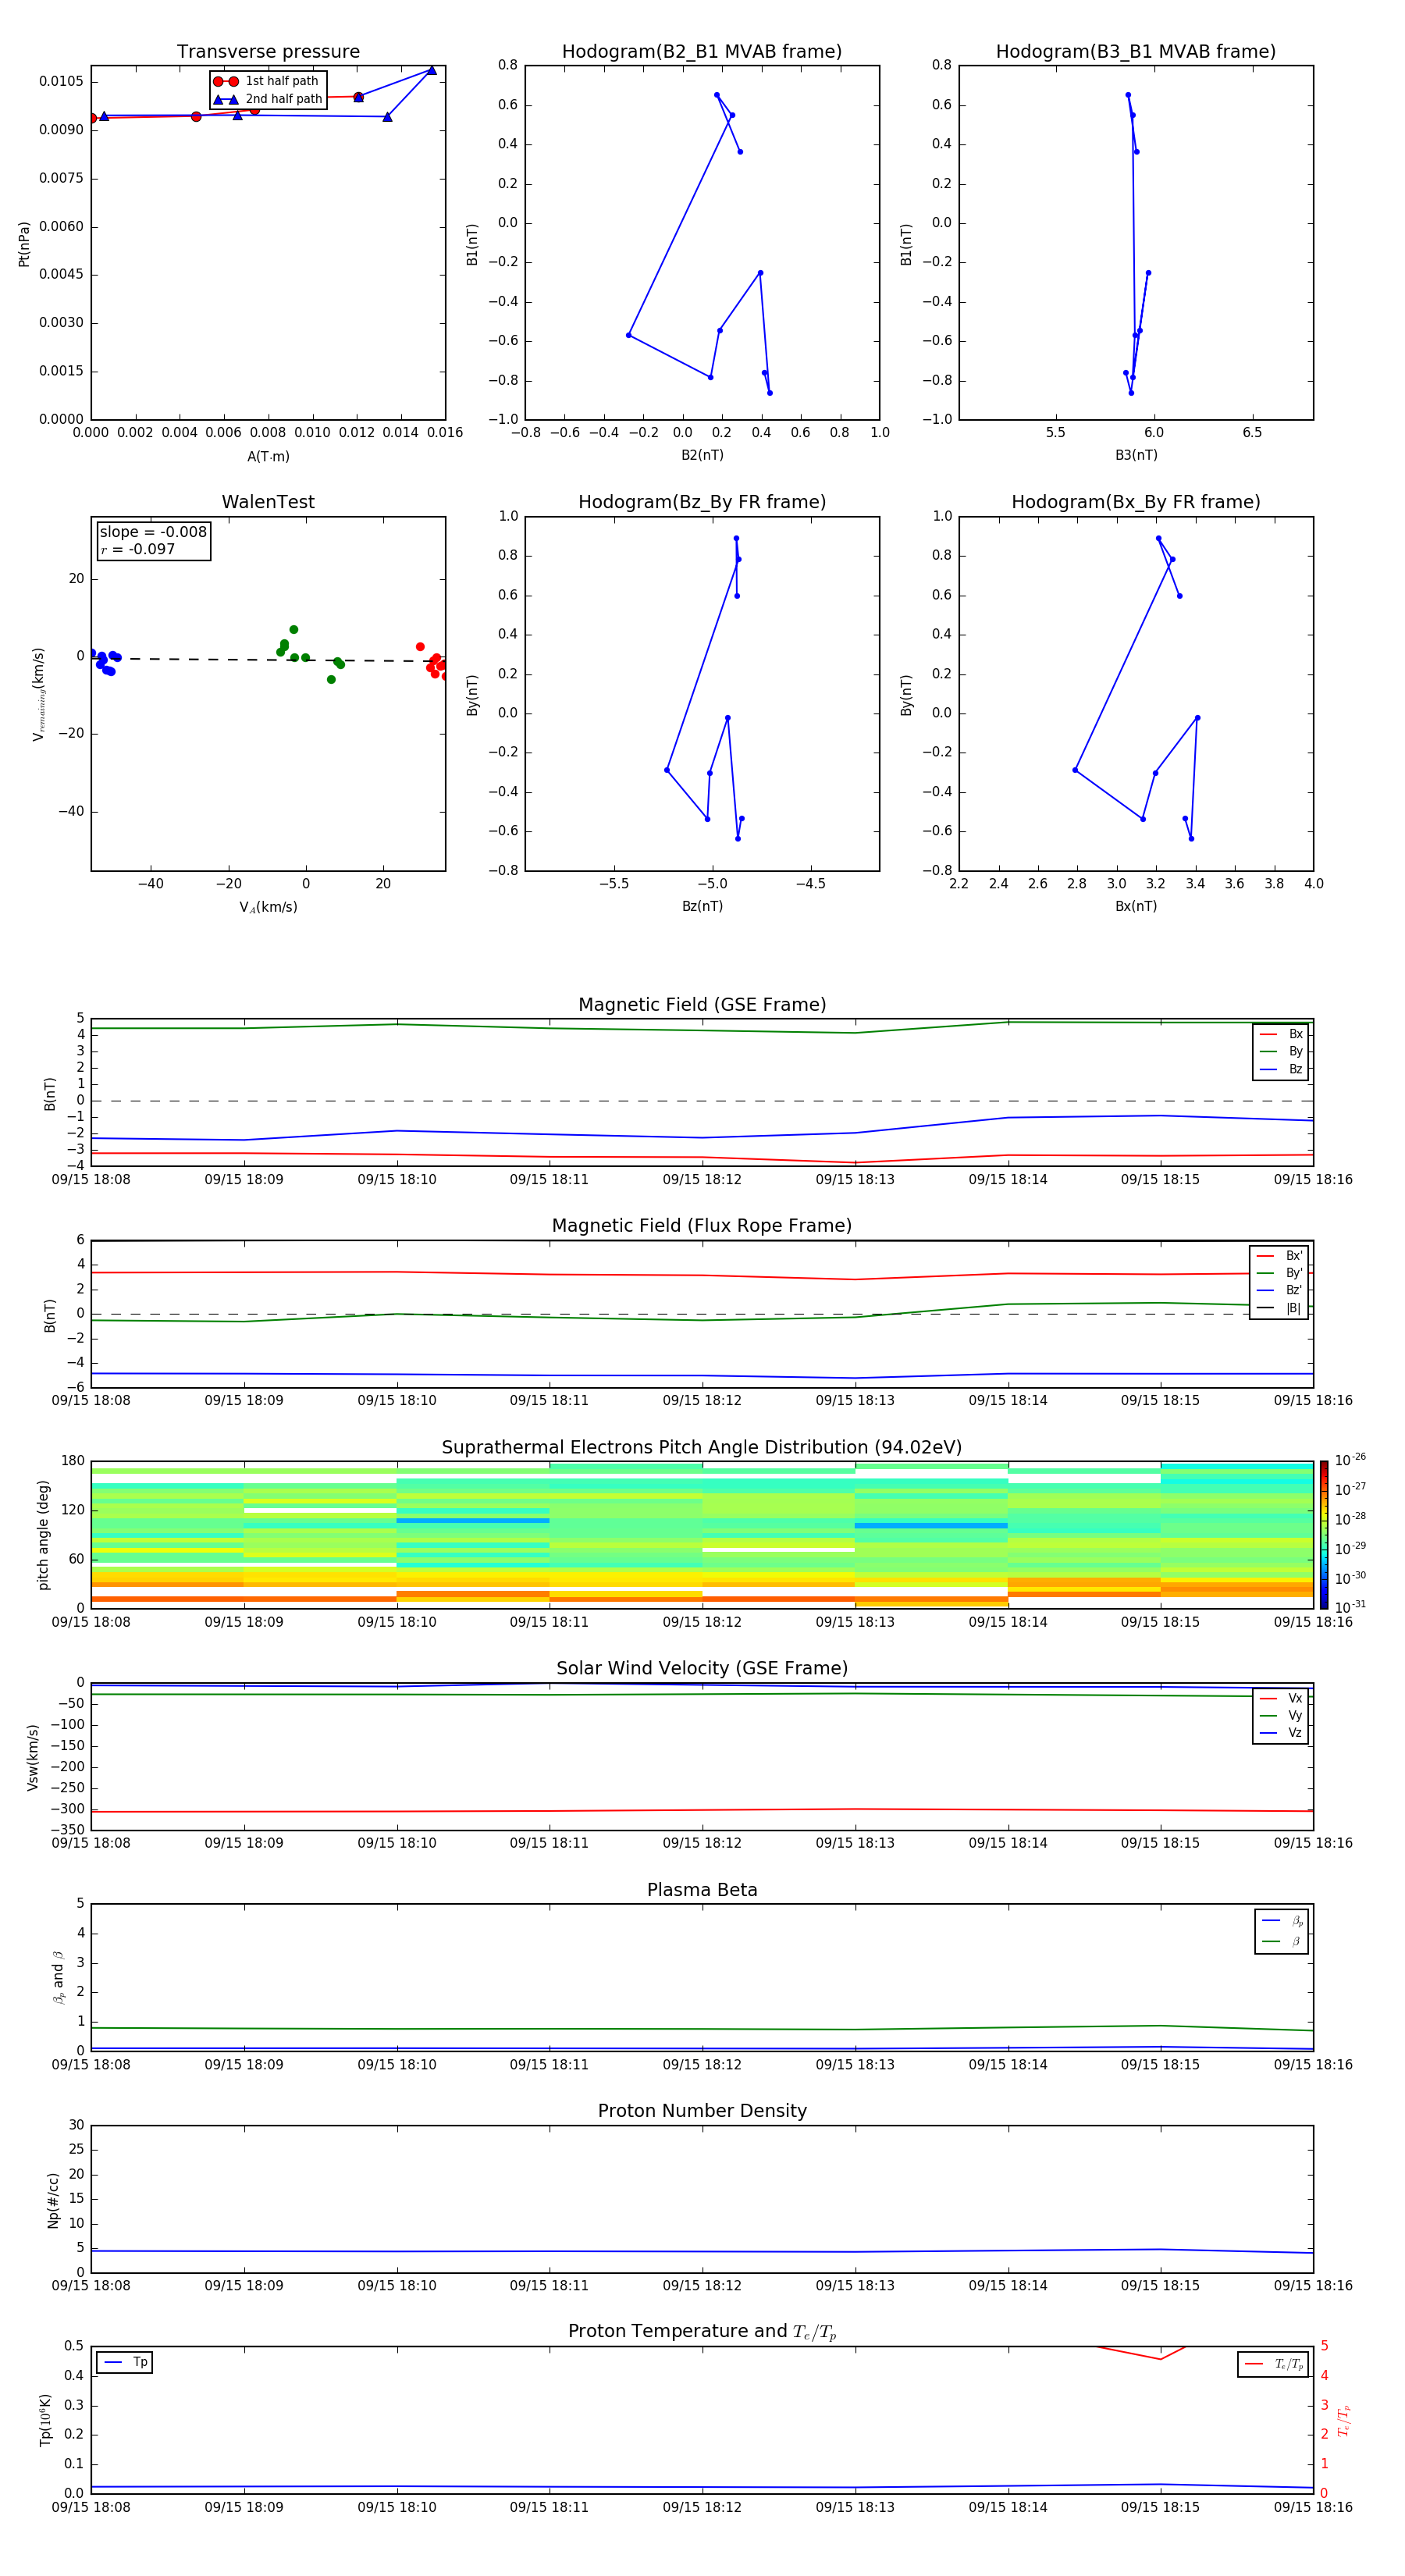1405x2576 pixels.
Task: Click the 'slope = -0.008' annotation
Action: point(153,532)
